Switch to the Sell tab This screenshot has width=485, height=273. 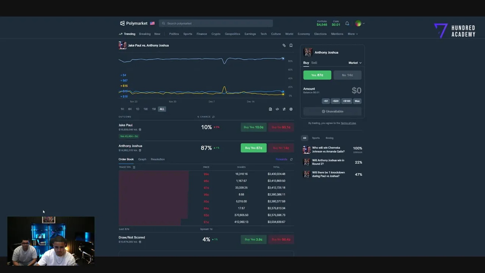[314, 63]
